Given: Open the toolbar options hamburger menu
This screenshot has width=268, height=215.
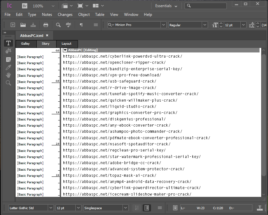Looking at the screenshot, I should tap(96, 25).
